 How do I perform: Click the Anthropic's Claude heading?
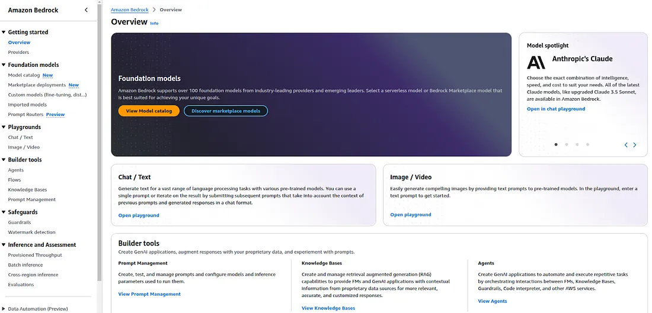tap(582, 59)
